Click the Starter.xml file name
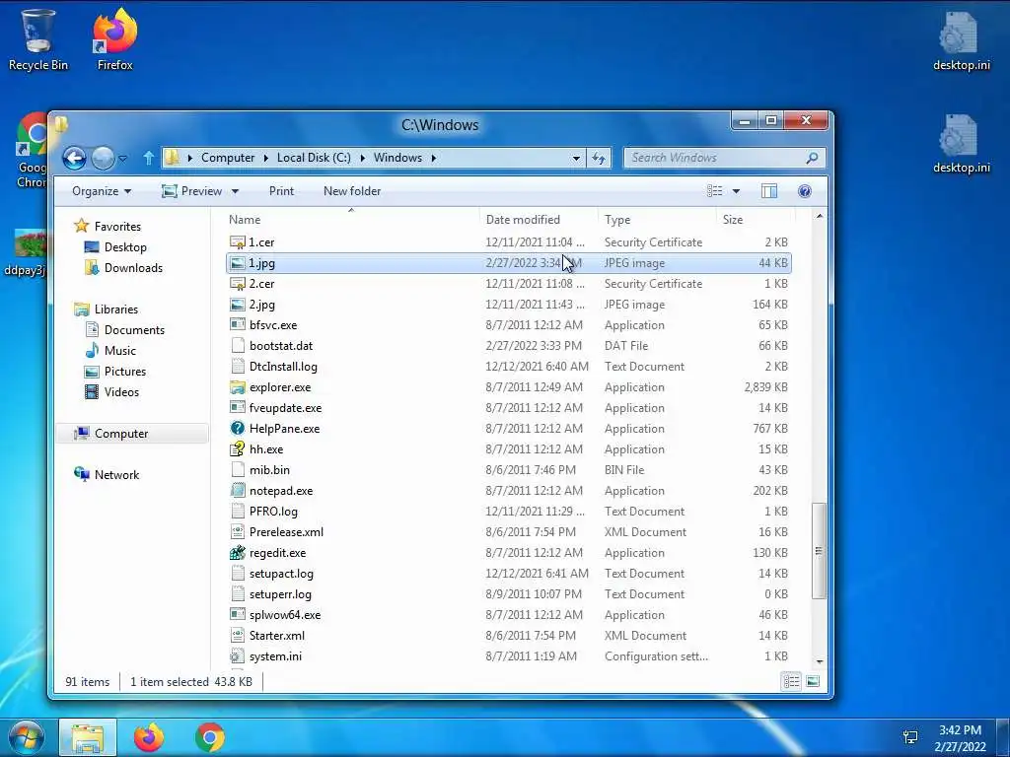The width and height of the screenshot is (1010, 757). [x=277, y=636]
